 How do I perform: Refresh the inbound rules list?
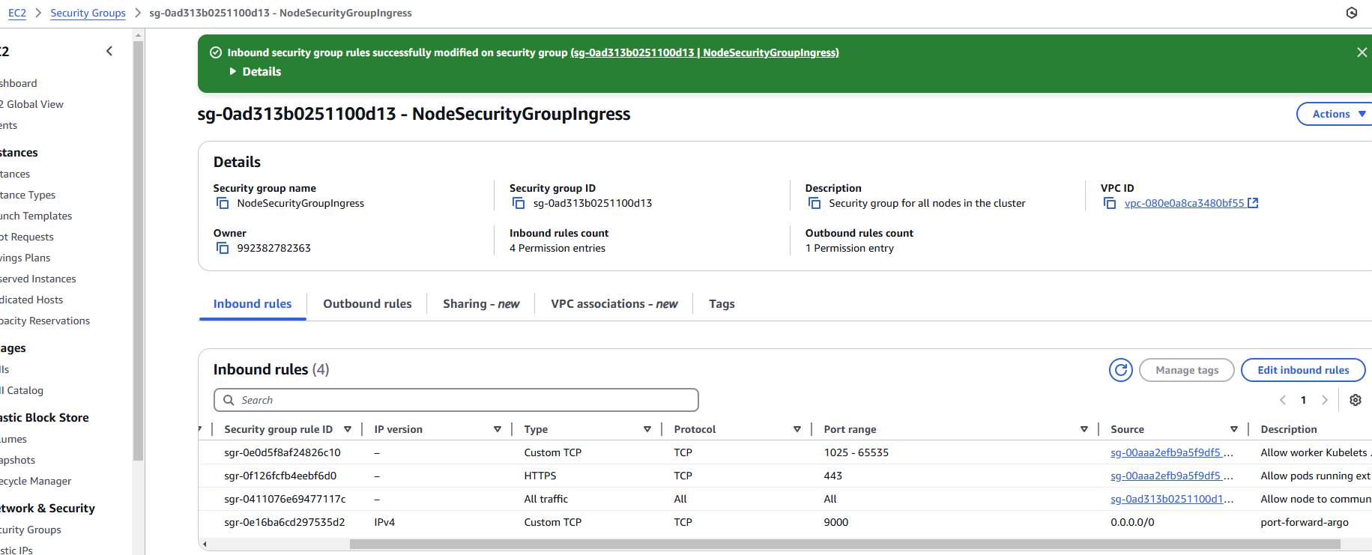pos(1120,370)
